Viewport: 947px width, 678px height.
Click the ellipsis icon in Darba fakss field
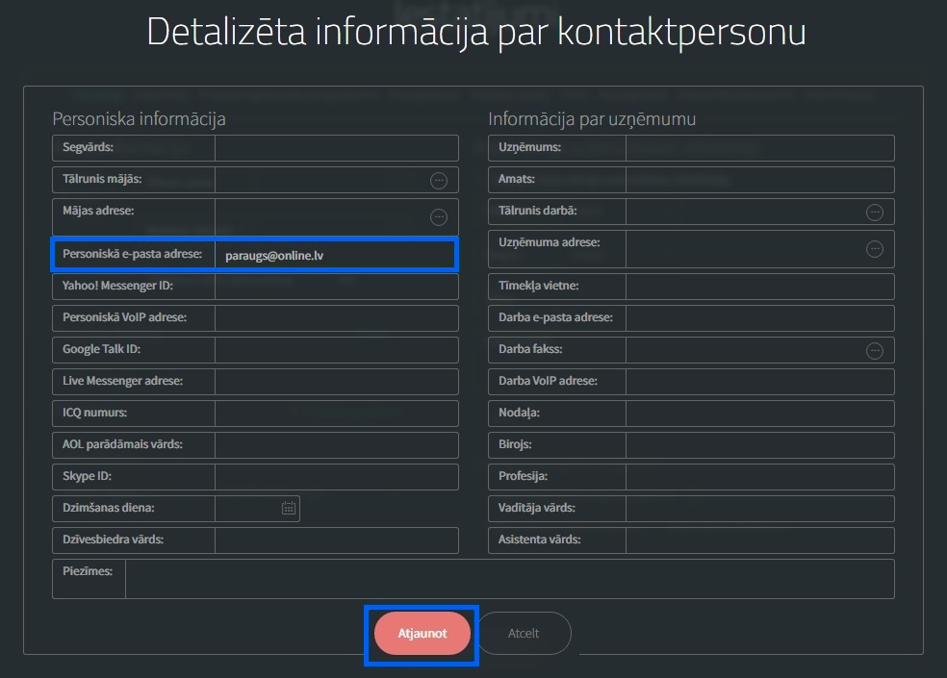point(875,350)
